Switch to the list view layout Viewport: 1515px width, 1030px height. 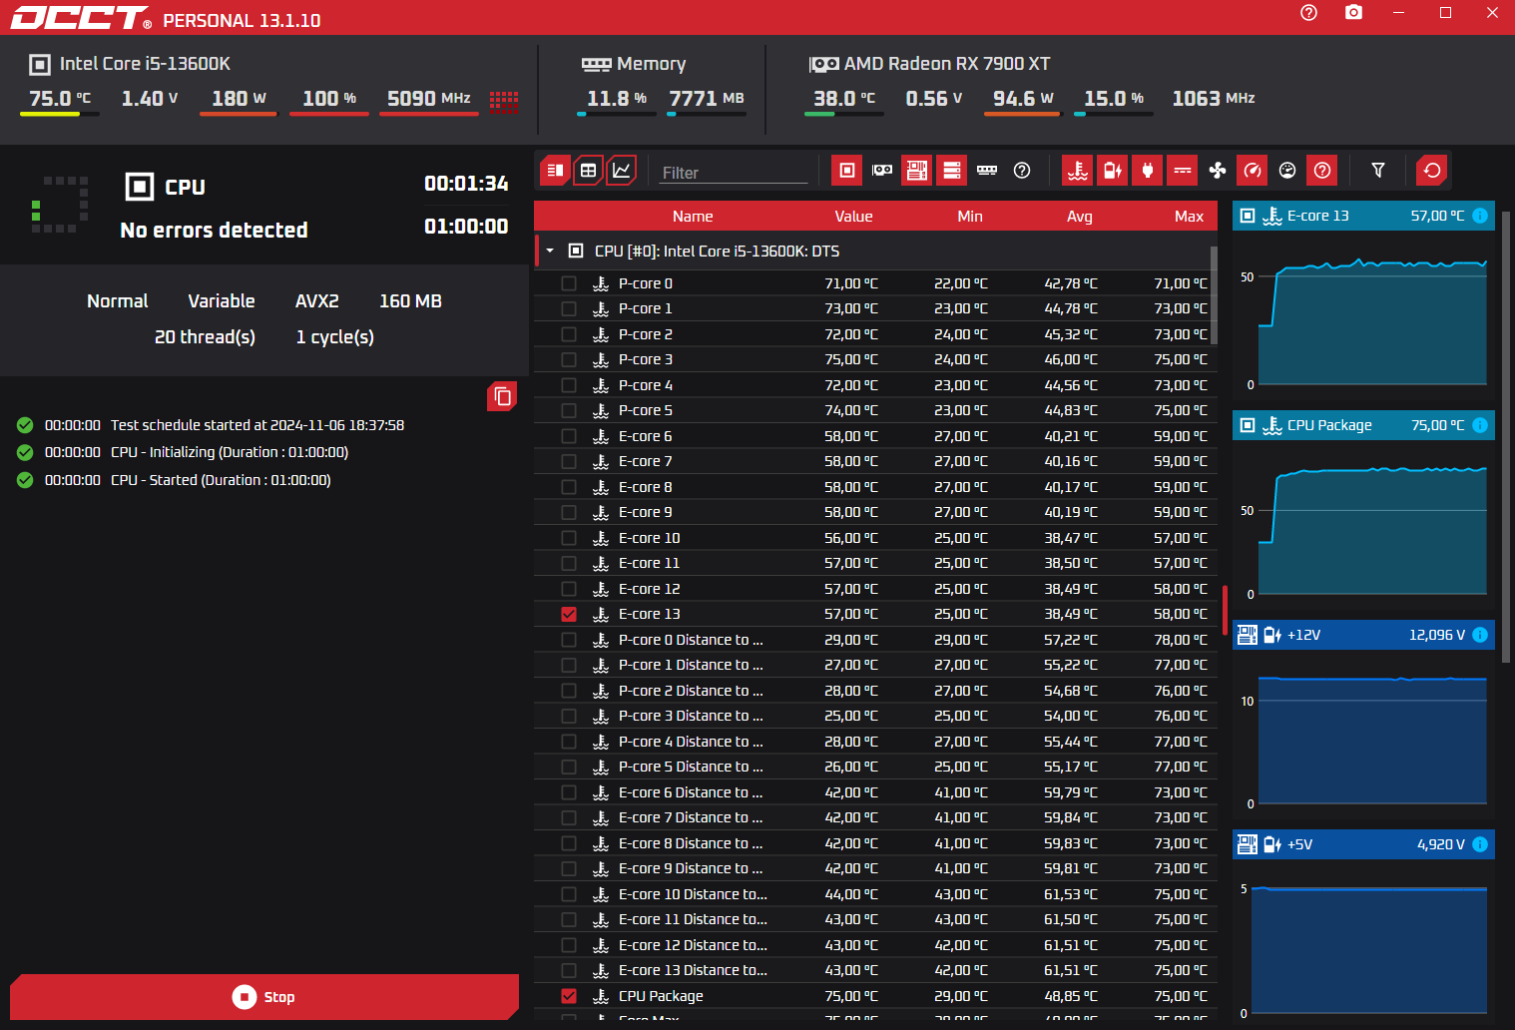coord(555,171)
